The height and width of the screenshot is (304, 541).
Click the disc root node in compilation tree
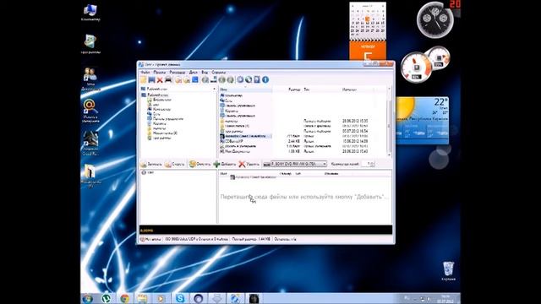(x=148, y=172)
